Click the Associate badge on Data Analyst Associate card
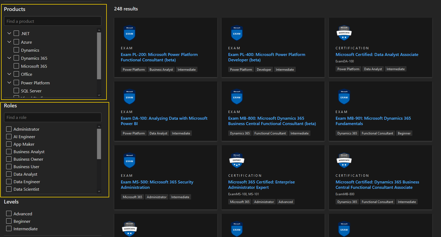 344,33
